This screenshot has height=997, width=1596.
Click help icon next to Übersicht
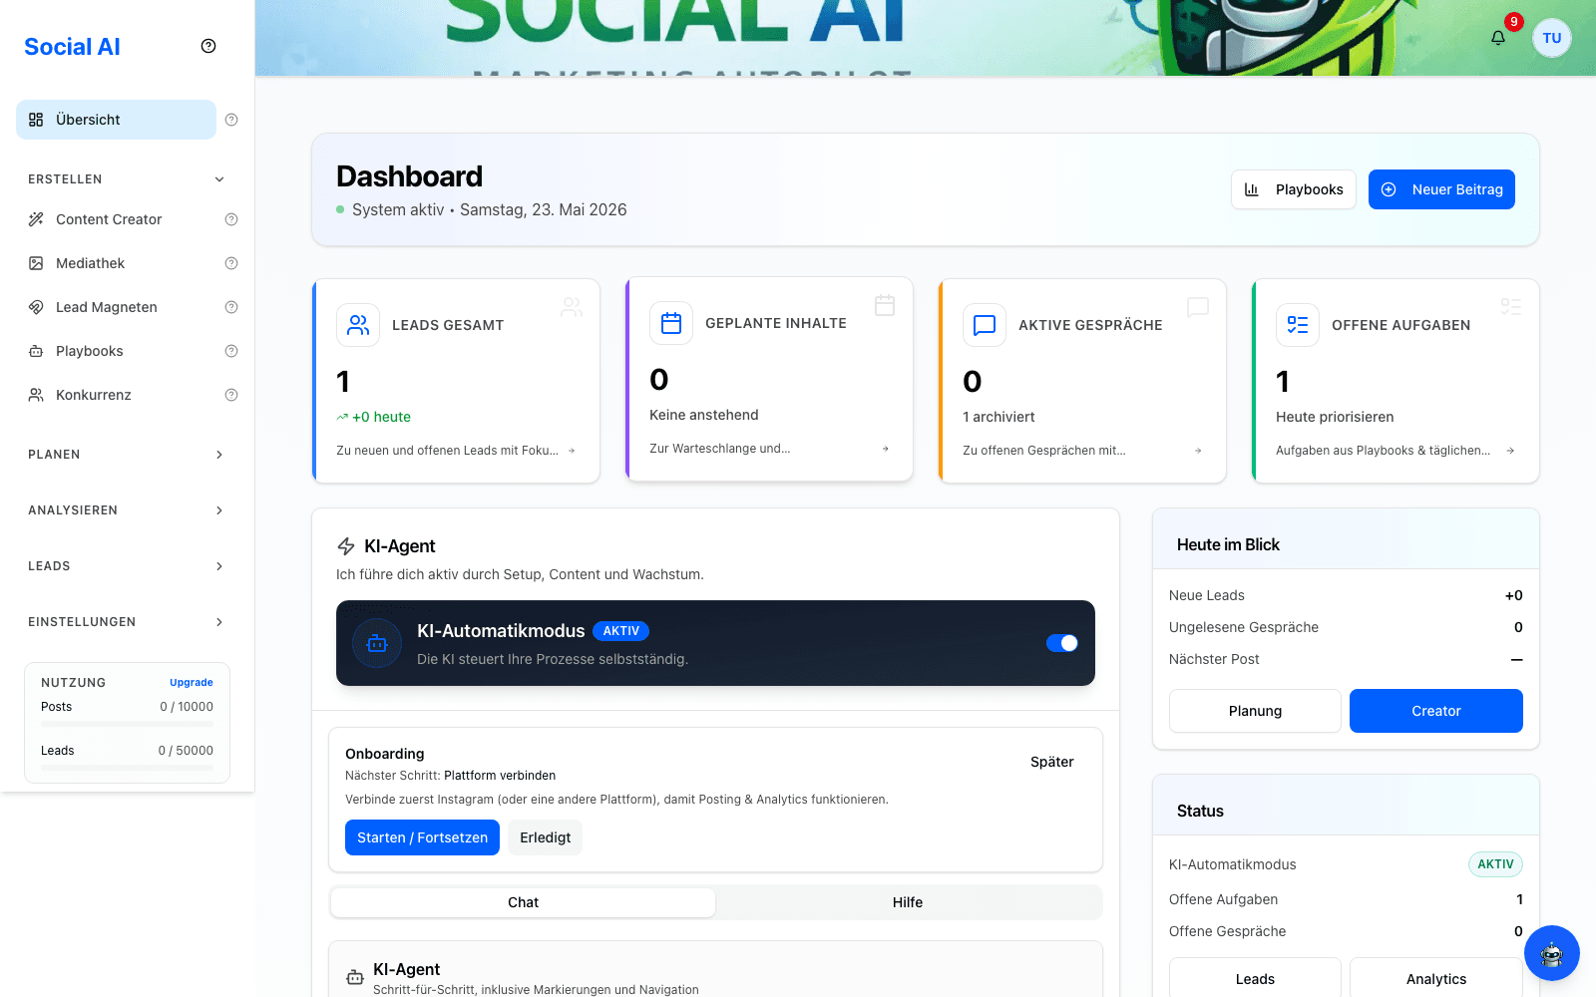click(231, 120)
